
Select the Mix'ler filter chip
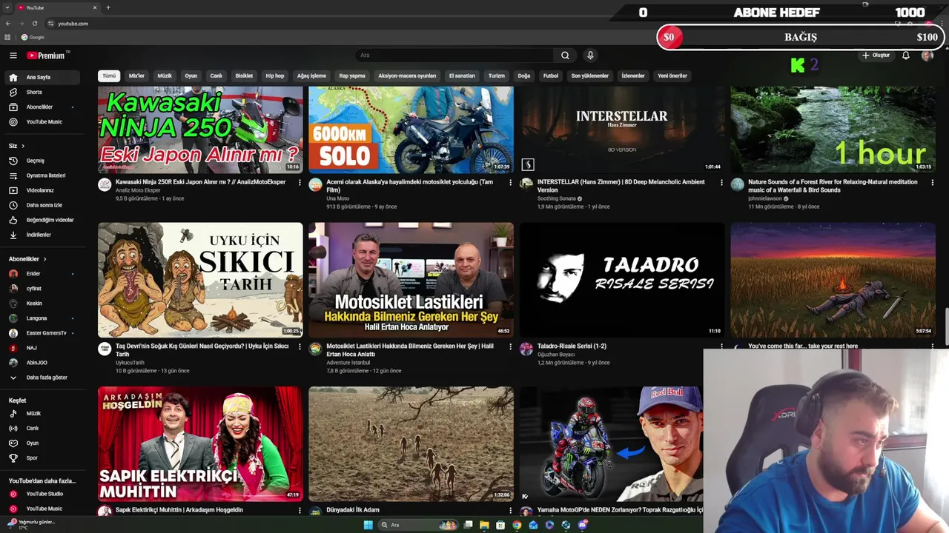point(136,76)
